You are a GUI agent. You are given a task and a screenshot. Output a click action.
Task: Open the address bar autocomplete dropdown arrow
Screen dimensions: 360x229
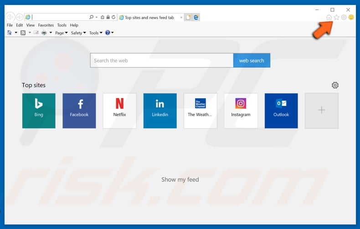97,17
